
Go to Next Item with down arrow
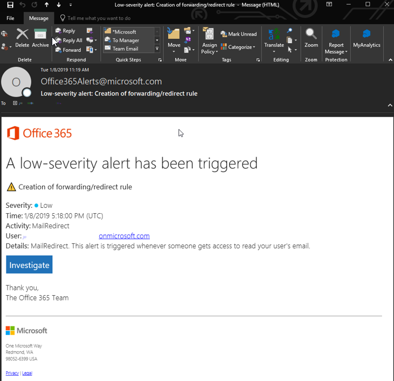(x=59, y=5)
